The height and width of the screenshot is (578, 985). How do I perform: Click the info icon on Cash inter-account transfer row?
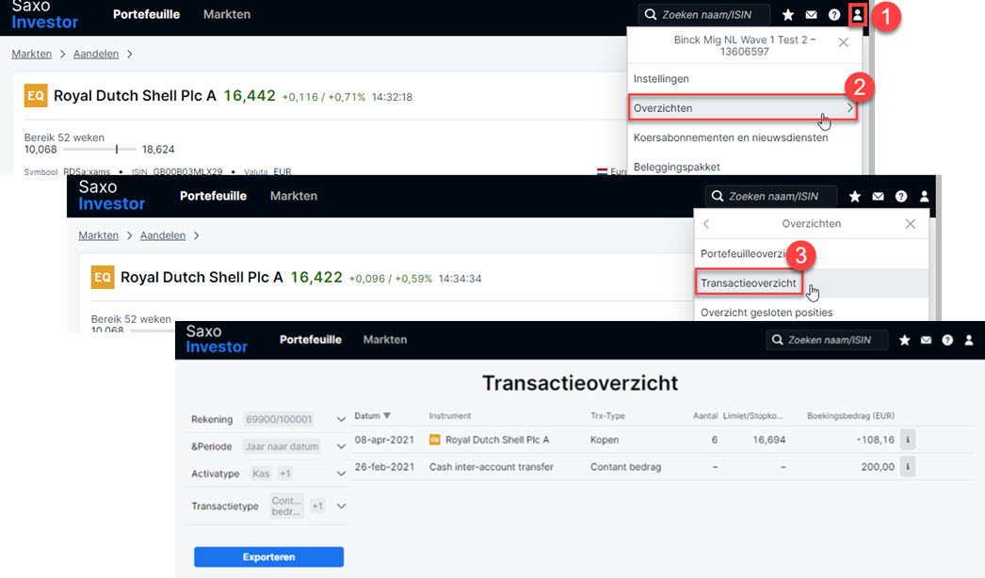[907, 467]
